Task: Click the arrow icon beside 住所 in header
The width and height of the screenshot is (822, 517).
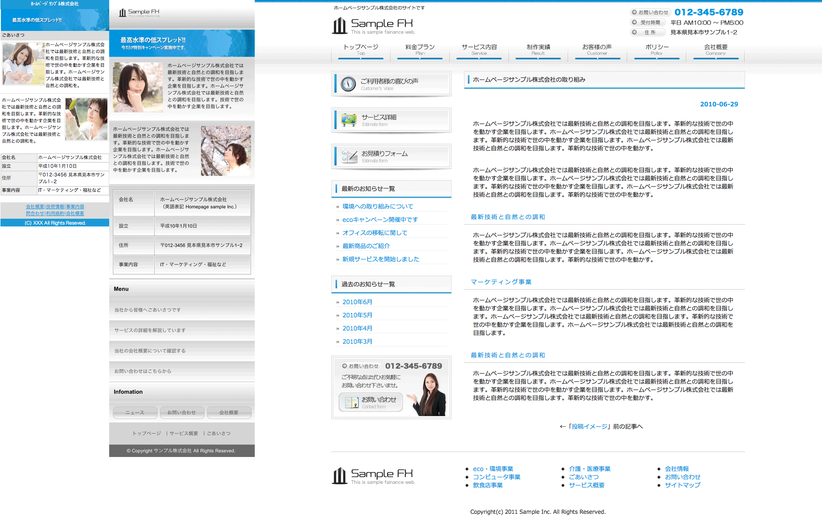Action: pyautogui.click(x=634, y=32)
